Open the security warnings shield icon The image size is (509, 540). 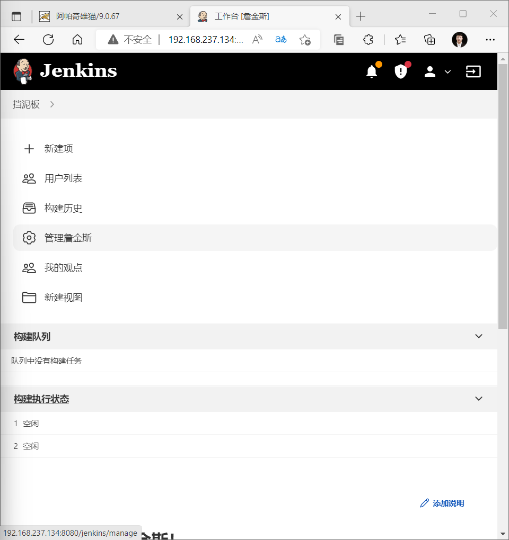[x=401, y=71]
